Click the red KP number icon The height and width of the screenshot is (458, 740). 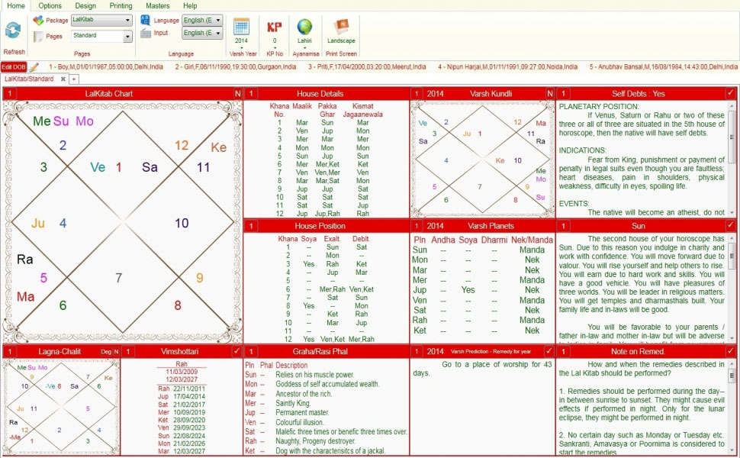pos(274,27)
